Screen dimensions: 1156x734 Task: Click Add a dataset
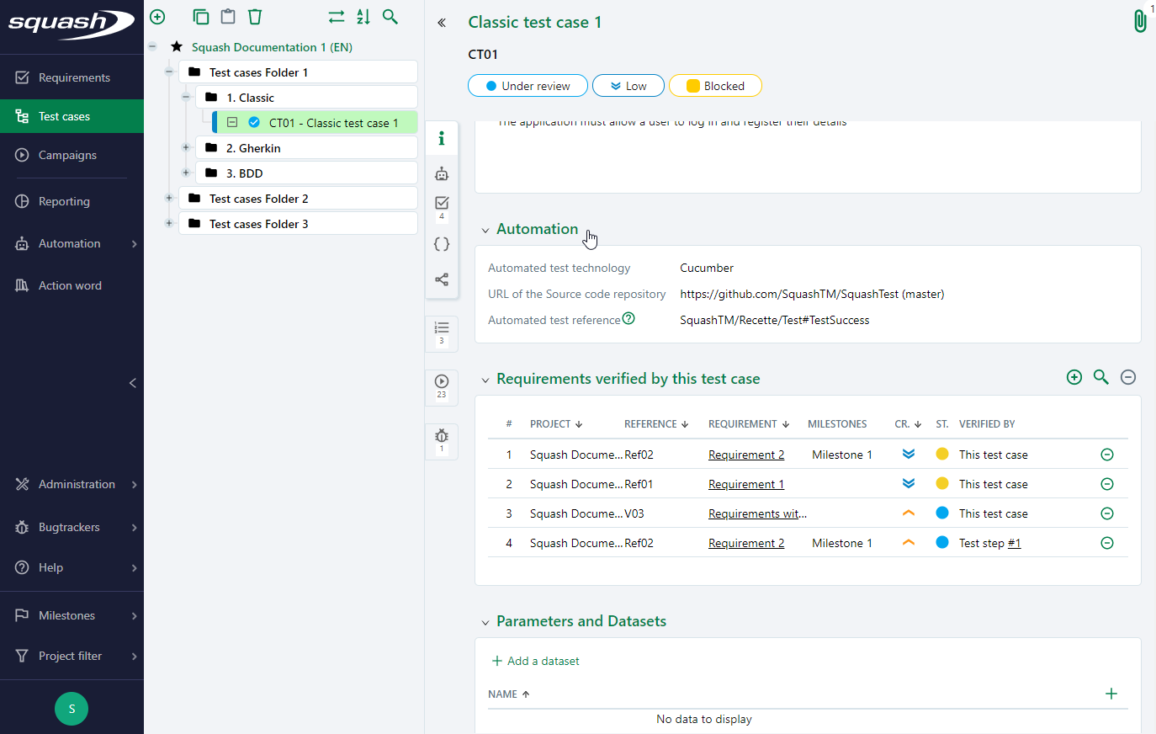(x=535, y=661)
